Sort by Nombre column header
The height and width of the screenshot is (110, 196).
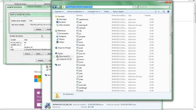[x=79, y=16]
